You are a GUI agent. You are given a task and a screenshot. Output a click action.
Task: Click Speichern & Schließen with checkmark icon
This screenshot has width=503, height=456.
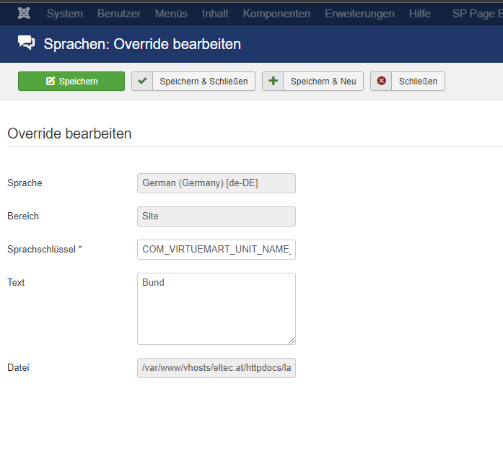coord(193,82)
